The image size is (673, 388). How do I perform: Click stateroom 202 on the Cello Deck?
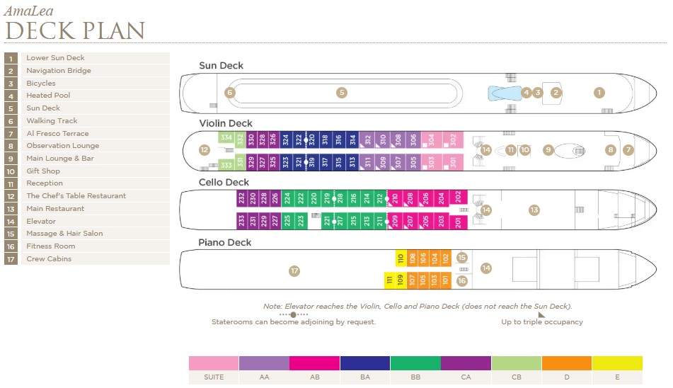click(x=458, y=197)
